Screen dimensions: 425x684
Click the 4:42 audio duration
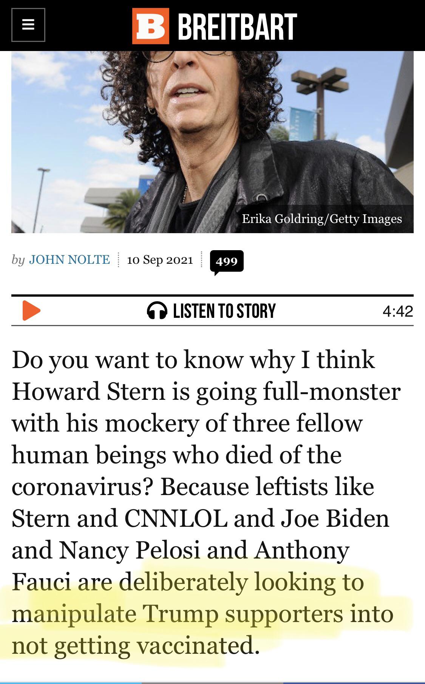point(398,311)
